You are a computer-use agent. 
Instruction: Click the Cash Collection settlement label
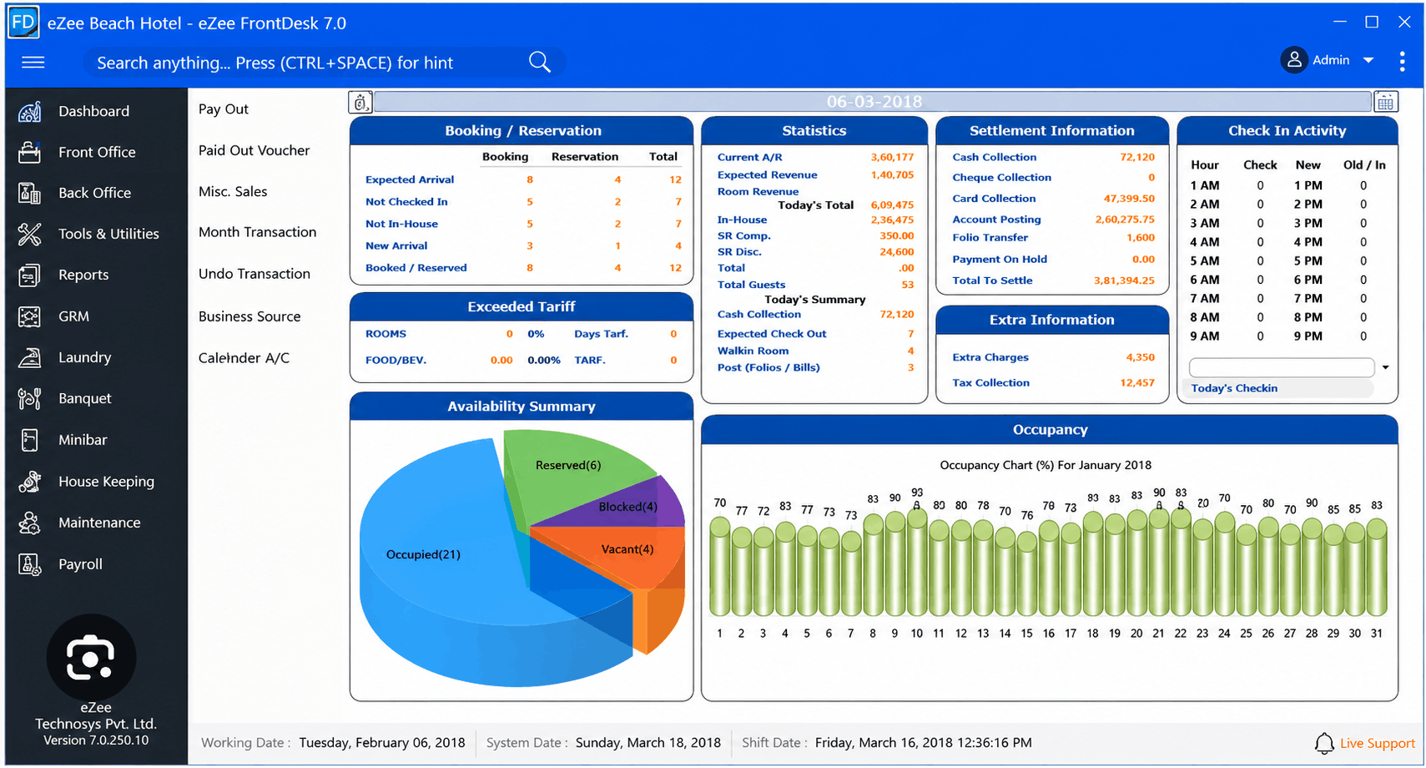pyautogui.click(x=995, y=157)
